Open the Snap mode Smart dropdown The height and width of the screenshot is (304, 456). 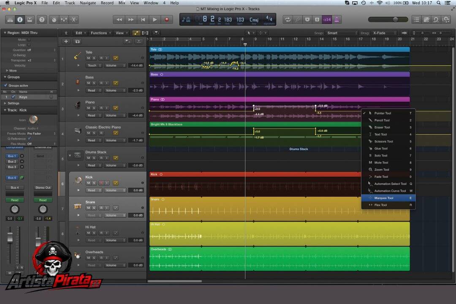tap(342, 33)
